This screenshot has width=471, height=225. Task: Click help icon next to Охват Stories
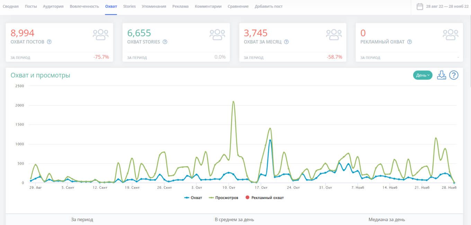point(165,42)
